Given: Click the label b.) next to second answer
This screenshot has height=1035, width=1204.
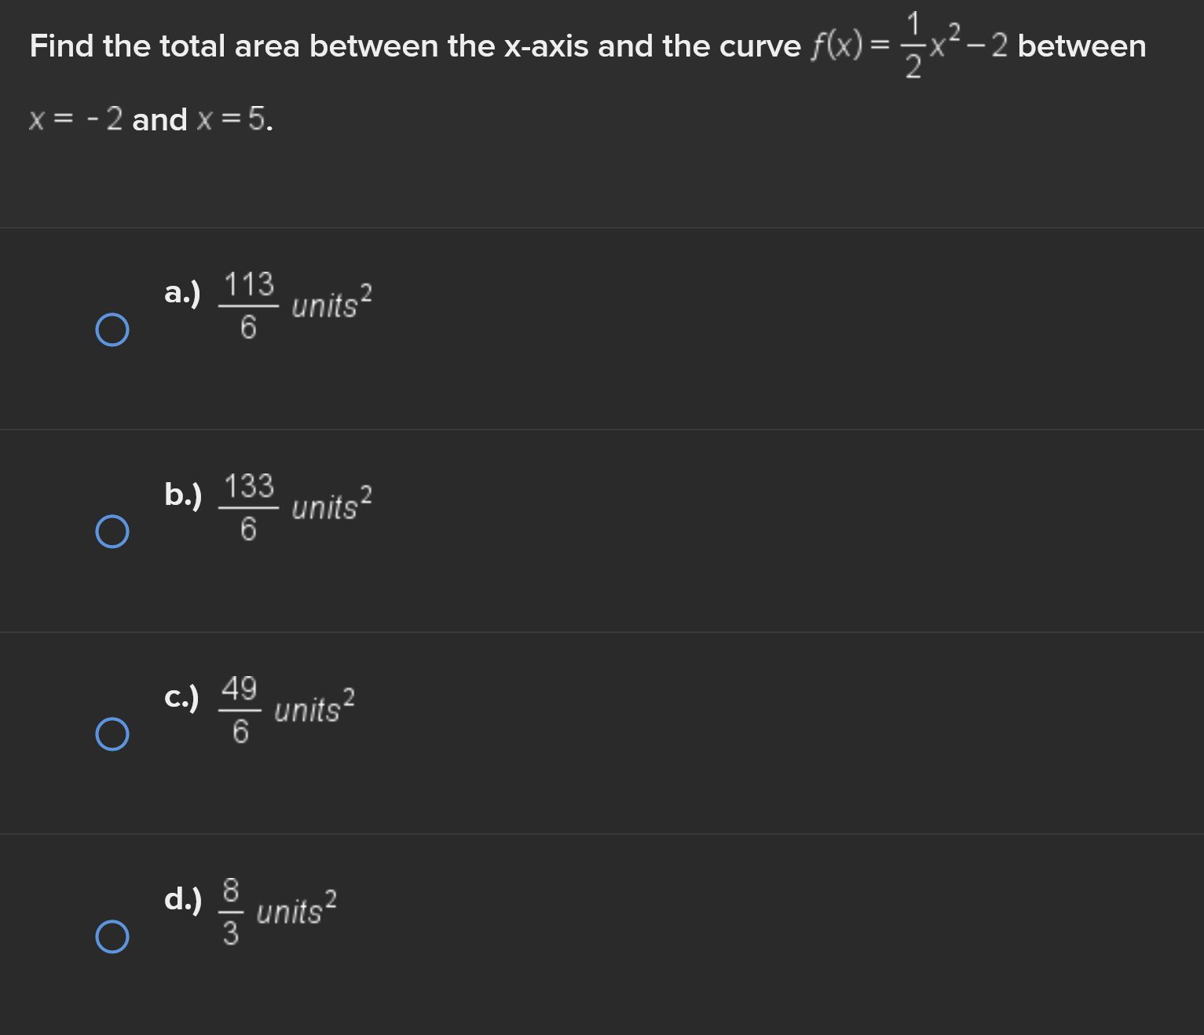Looking at the screenshot, I should [183, 495].
